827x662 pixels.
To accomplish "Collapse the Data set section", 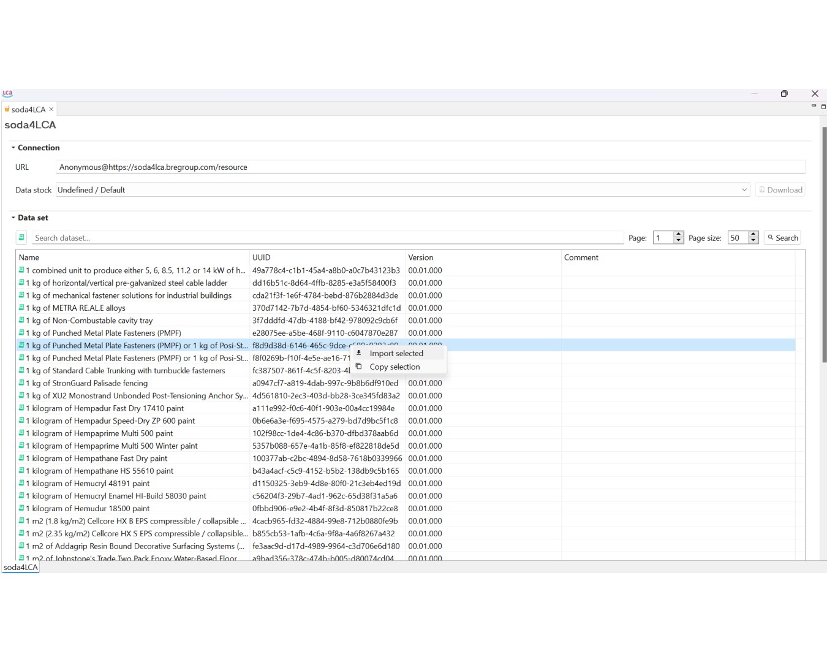I will tap(13, 218).
